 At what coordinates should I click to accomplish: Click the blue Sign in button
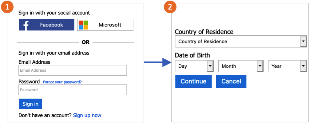[30, 104]
